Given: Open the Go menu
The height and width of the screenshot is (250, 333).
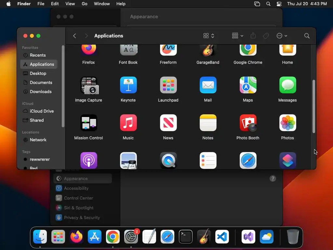Looking at the screenshot, I should tap(85, 4).
